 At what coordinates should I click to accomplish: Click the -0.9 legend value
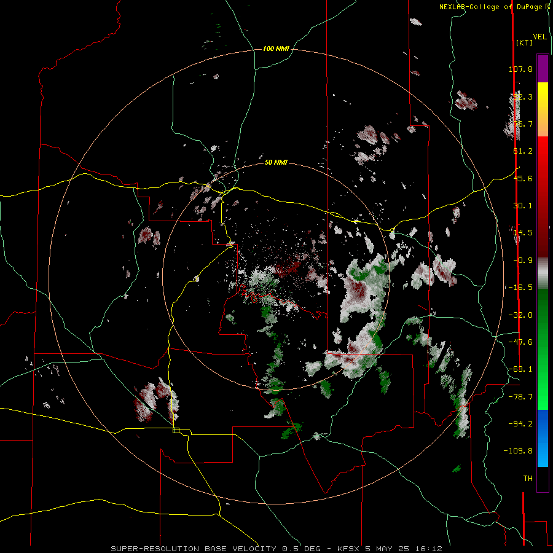coord(523,261)
